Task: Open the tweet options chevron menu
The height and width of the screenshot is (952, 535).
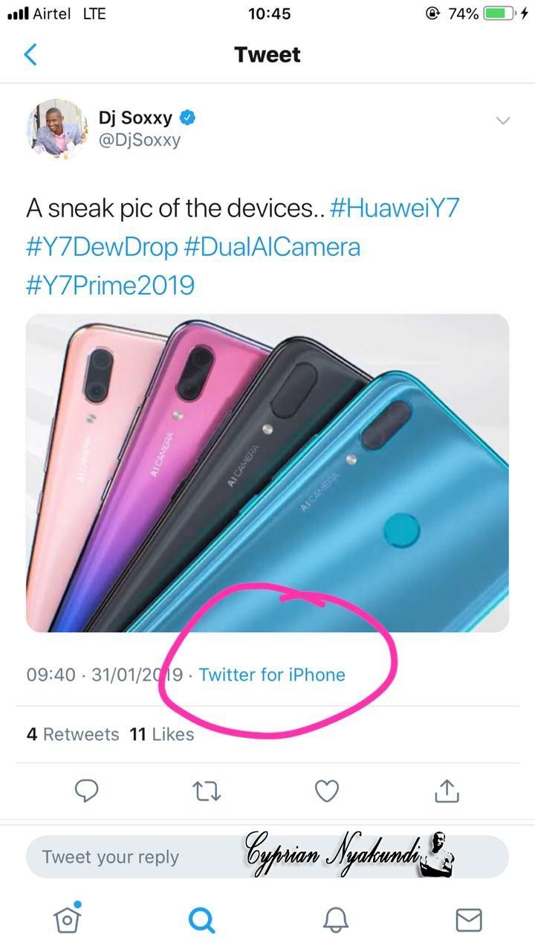Action: click(503, 120)
